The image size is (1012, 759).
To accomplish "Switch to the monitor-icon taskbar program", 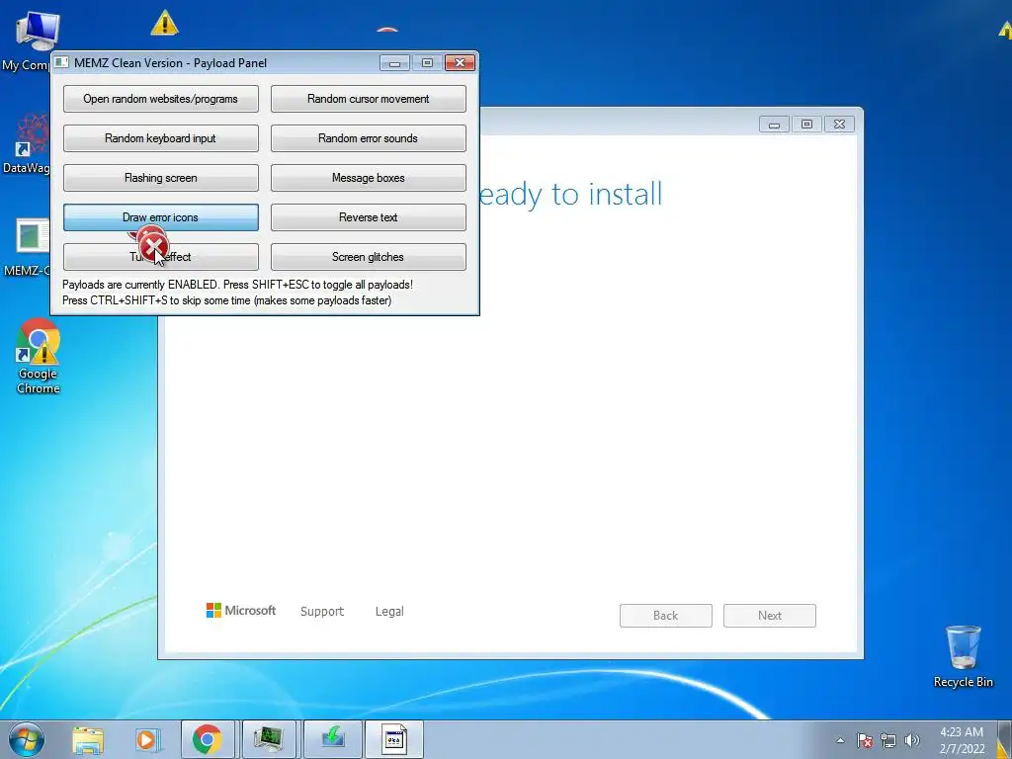I will (269, 739).
